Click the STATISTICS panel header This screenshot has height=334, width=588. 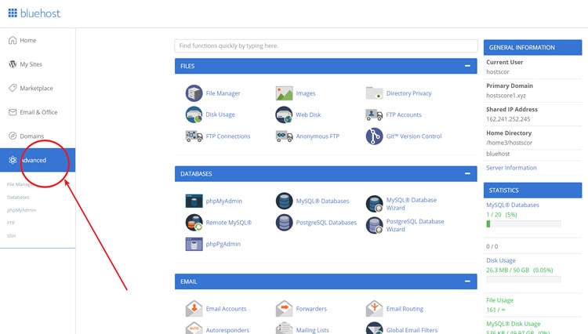(x=532, y=190)
